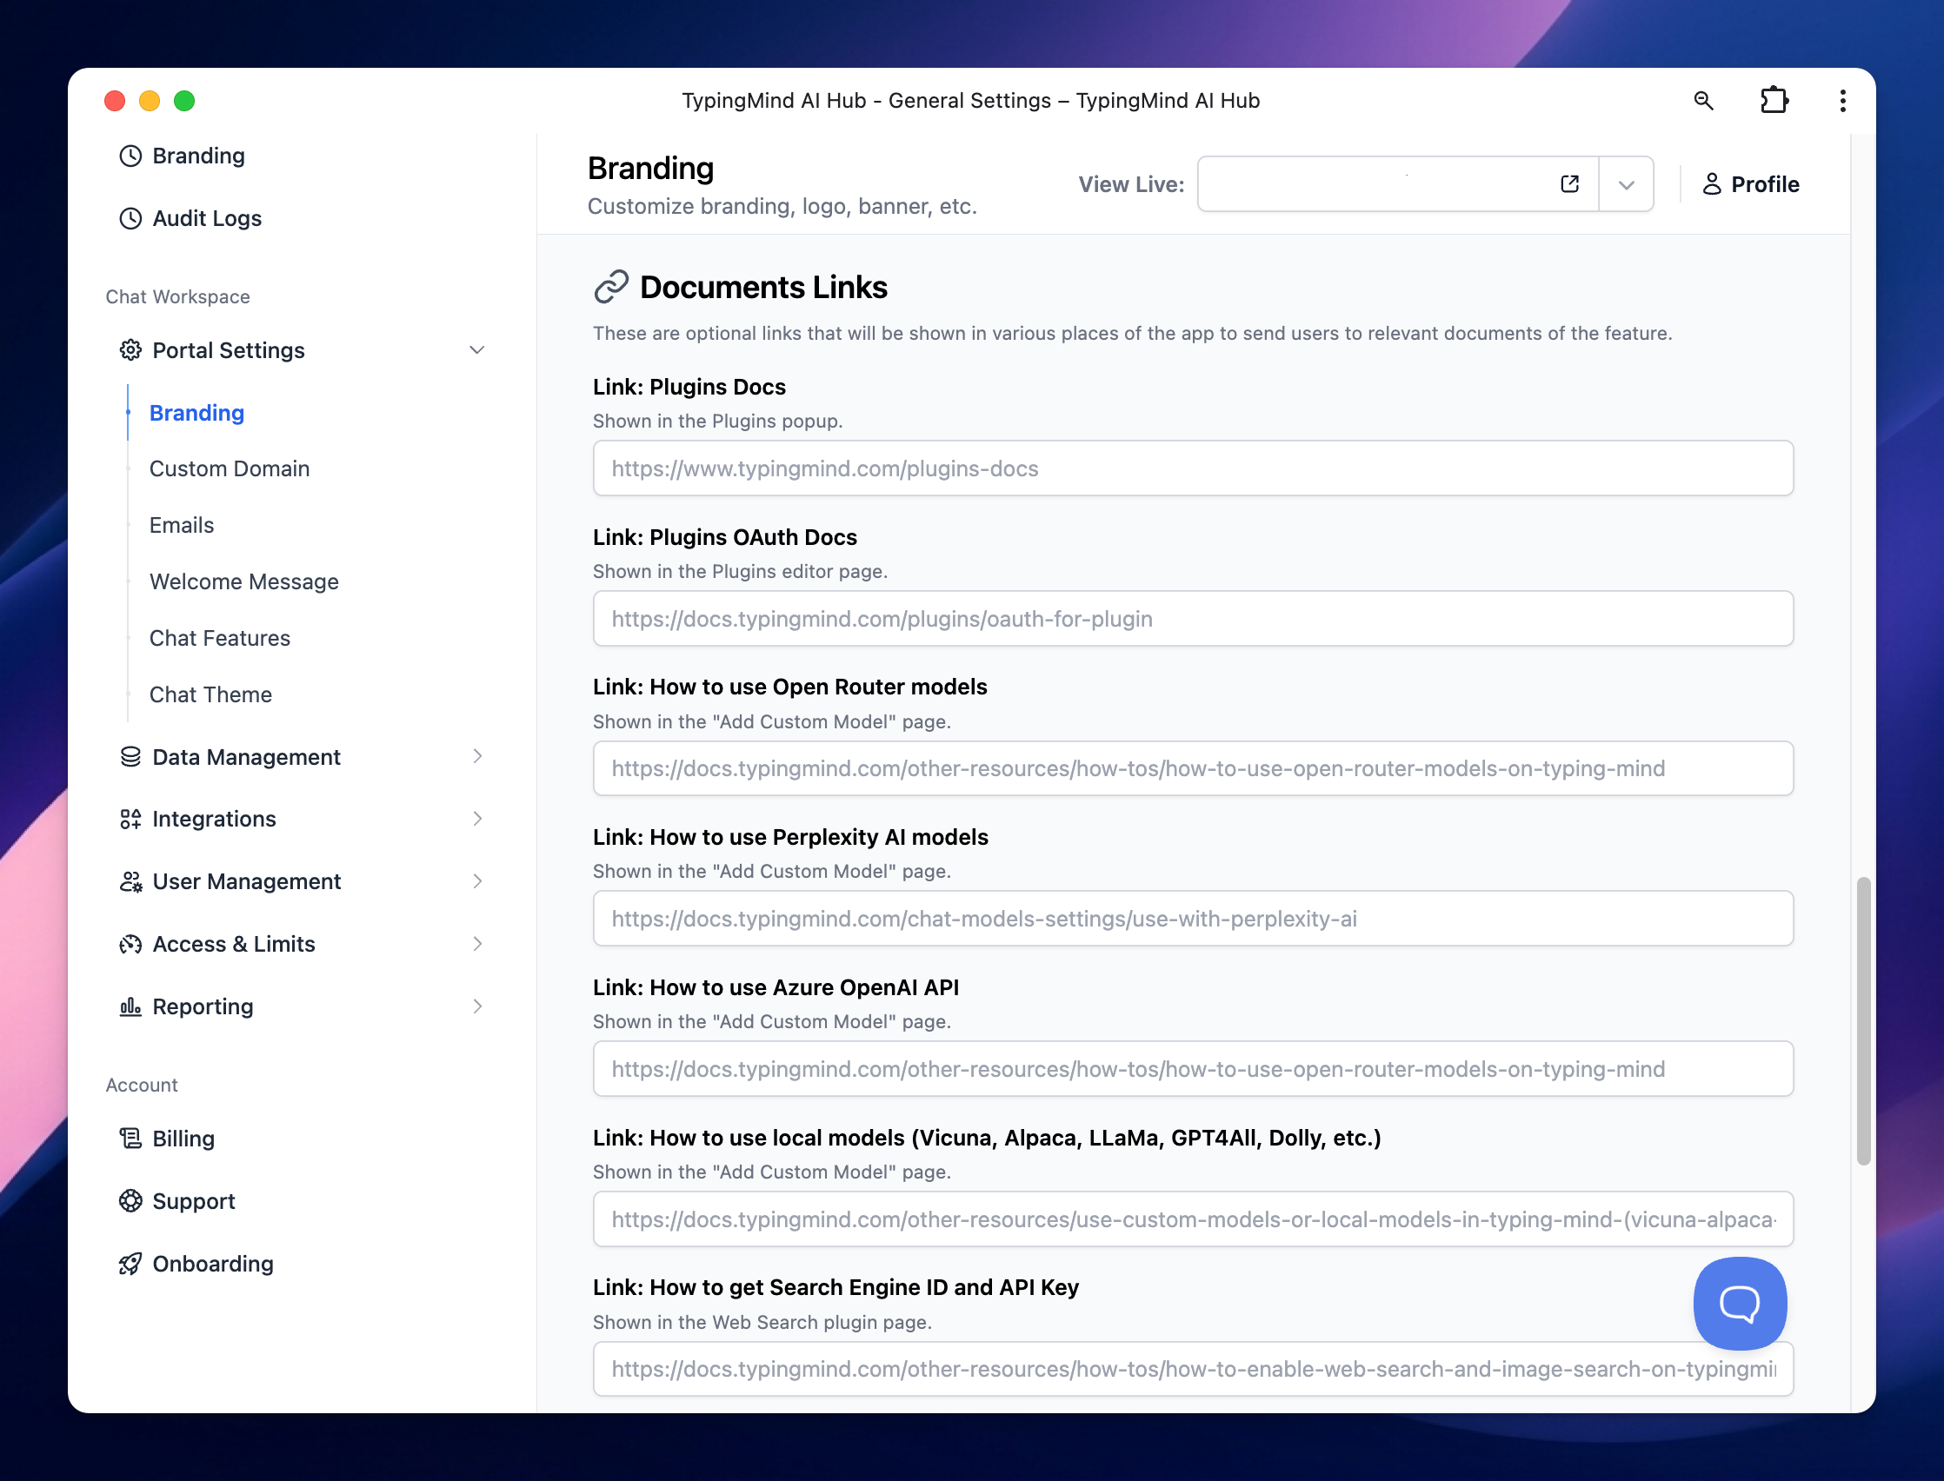Select Branding under Portal Settings

coord(196,413)
